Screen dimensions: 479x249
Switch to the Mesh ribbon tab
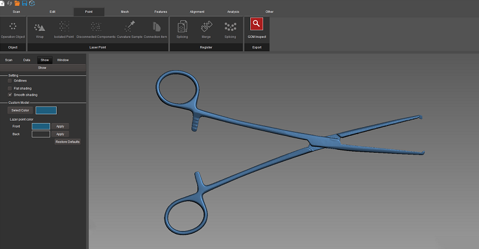click(125, 12)
